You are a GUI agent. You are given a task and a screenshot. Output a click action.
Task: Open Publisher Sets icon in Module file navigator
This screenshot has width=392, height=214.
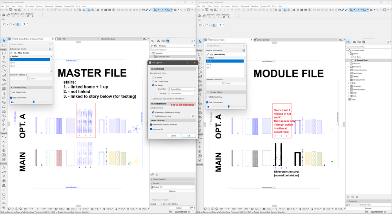pyautogui.click(x=364, y=42)
